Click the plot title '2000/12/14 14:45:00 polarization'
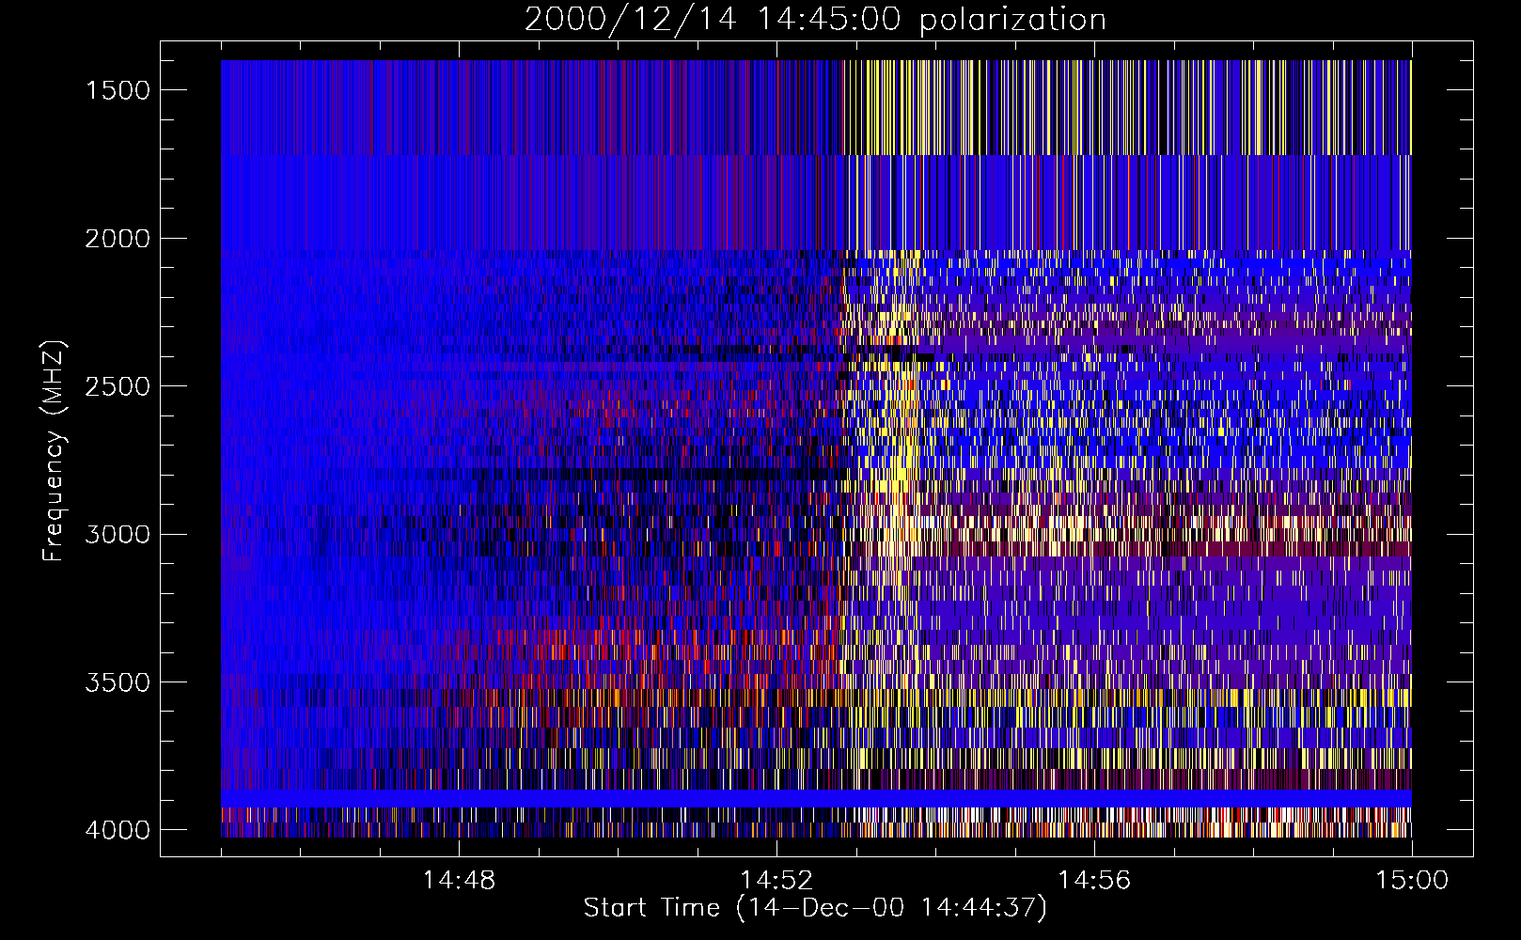Screen dimensions: 1521x940 tap(815, 19)
